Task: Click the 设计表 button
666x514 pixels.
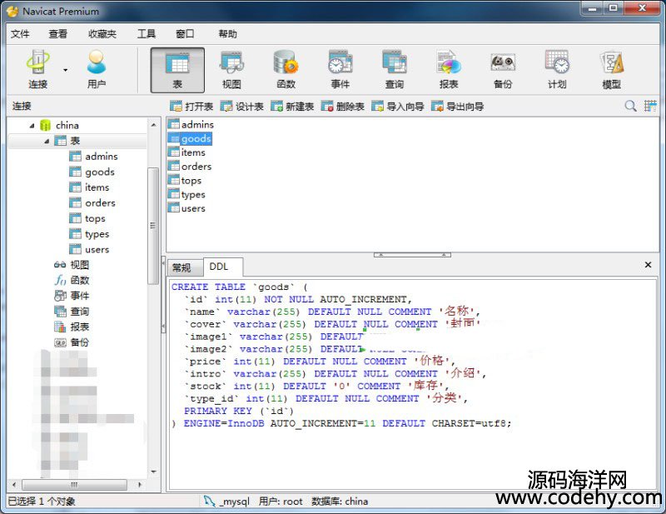Action: click(x=242, y=107)
